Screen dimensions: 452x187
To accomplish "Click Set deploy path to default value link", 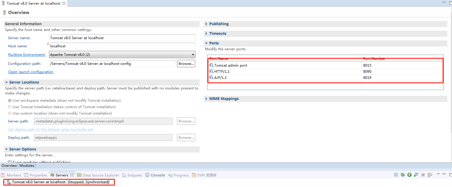I will tap(51, 129).
